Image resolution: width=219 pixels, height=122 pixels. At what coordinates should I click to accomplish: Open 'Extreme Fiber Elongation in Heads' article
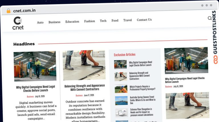(x=142, y=112)
